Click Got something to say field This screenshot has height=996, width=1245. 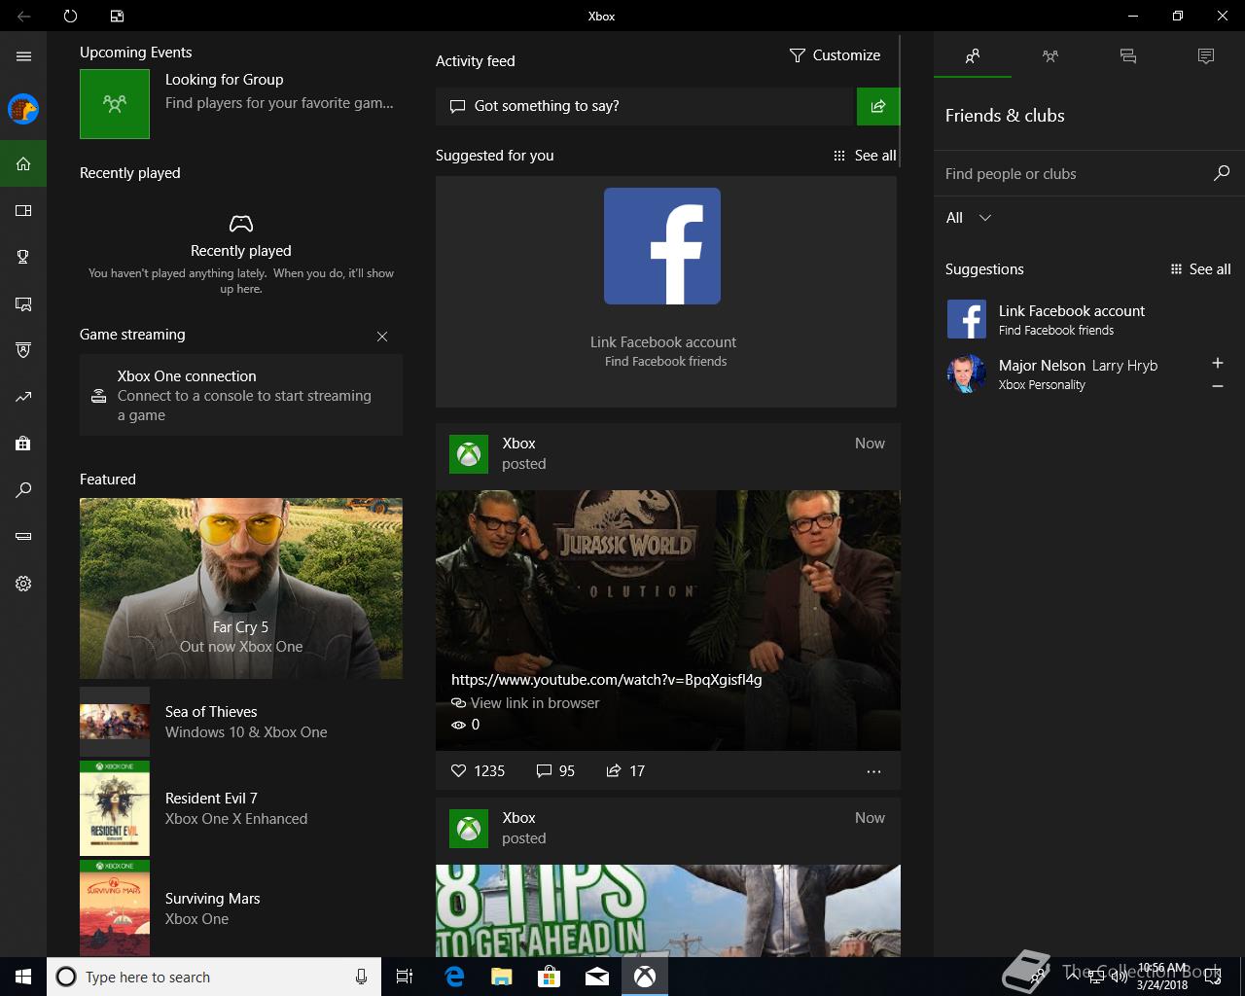click(645, 106)
